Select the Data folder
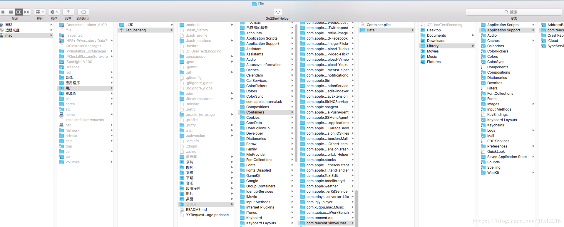This screenshot has width=564, height=227. click(386, 30)
